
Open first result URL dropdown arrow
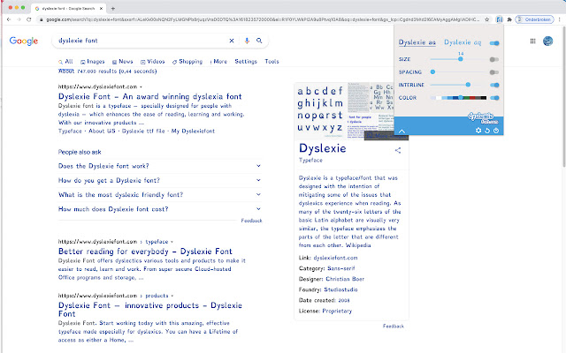pos(141,86)
